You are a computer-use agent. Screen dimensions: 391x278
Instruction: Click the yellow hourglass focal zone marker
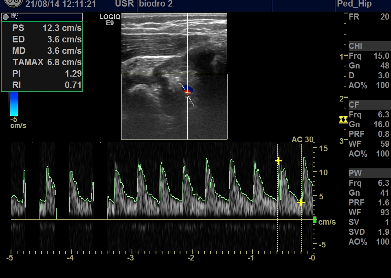point(343,119)
